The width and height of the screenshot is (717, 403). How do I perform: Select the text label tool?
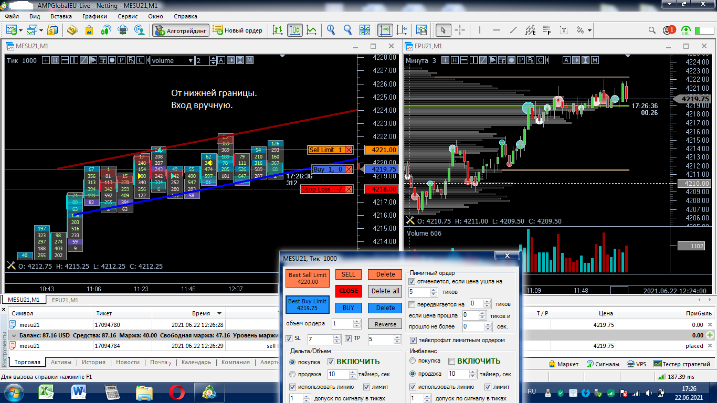564,30
